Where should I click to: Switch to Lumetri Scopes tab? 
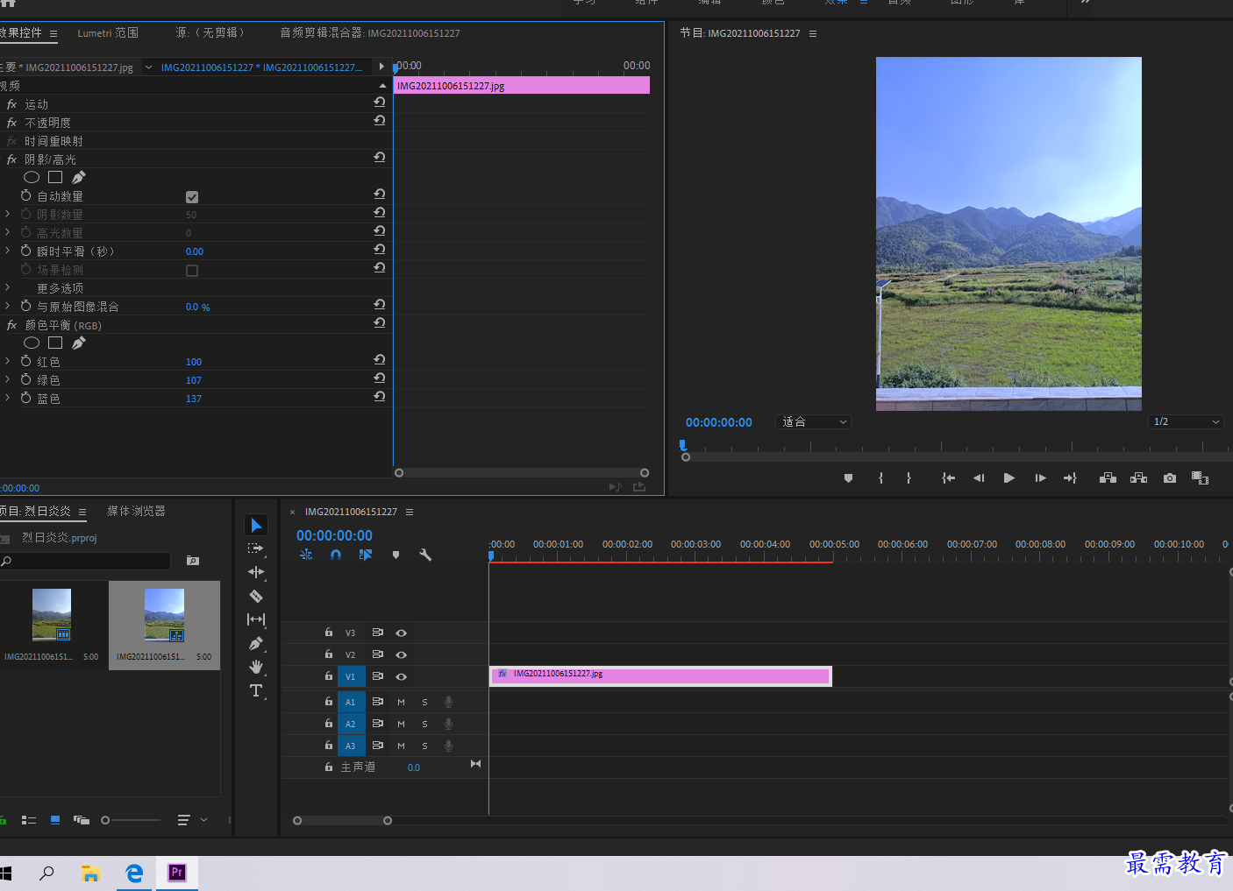(108, 32)
